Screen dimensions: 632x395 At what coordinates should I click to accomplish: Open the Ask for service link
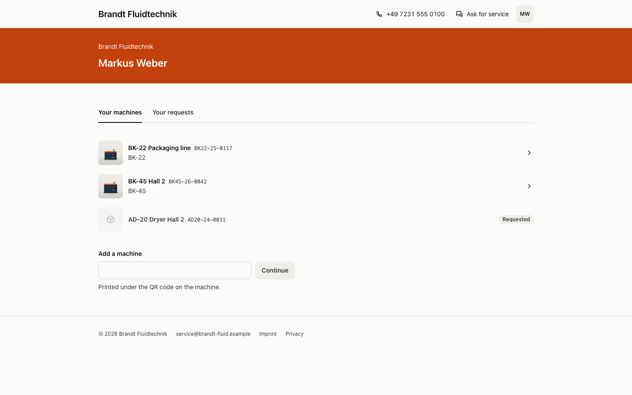pyautogui.click(x=482, y=14)
